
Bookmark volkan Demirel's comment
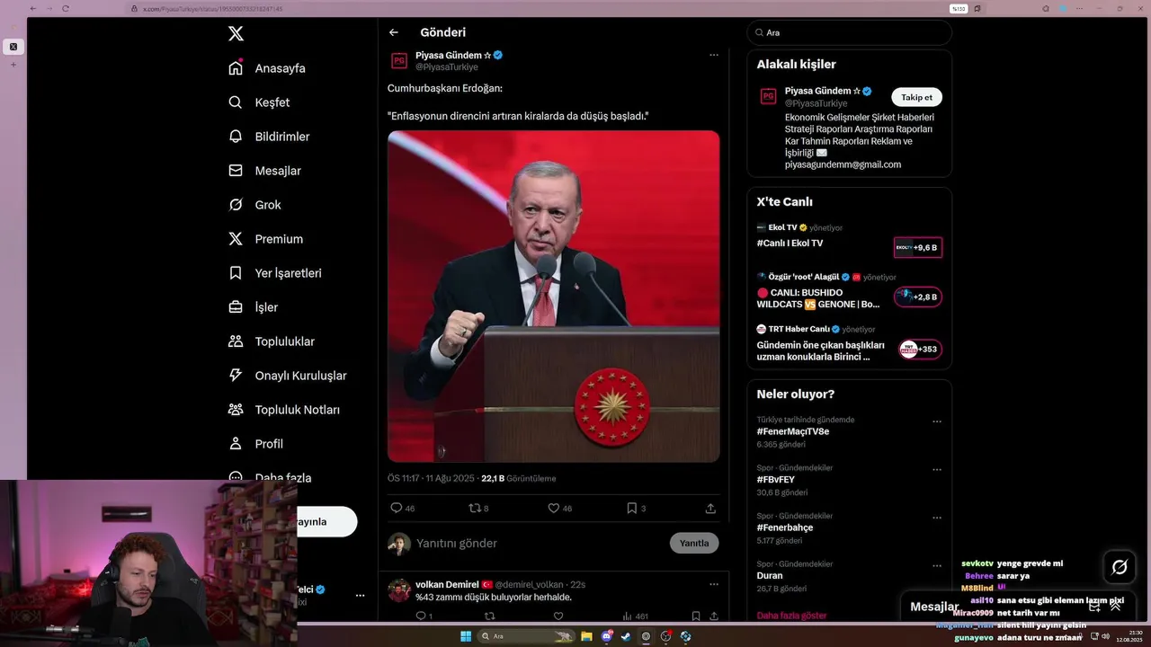point(696,616)
